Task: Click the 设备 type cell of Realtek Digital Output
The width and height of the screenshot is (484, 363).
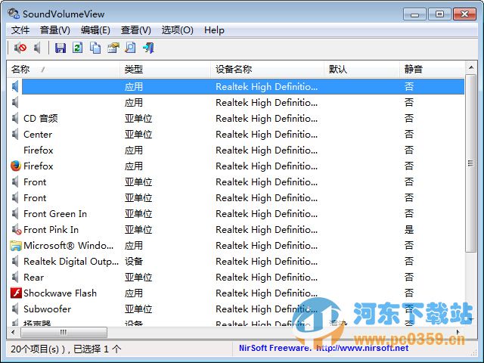Action: coord(134,262)
